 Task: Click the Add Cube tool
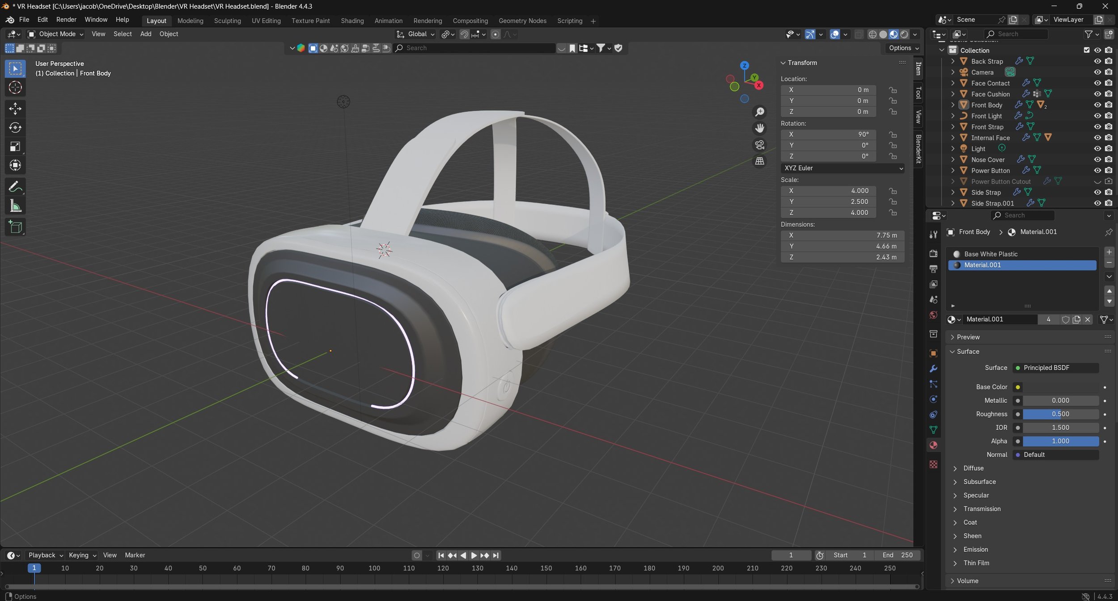tap(15, 227)
